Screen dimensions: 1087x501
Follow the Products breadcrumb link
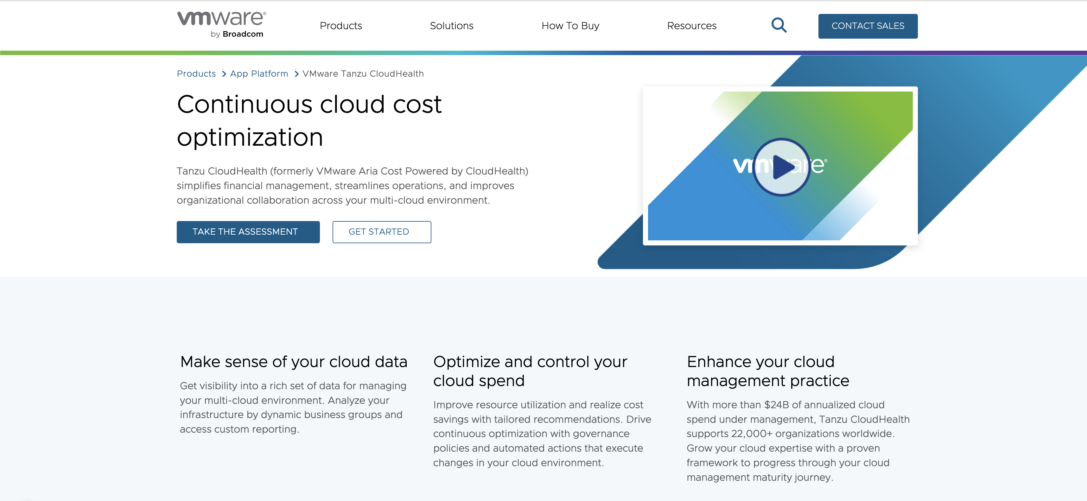click(x=196, y=74)
